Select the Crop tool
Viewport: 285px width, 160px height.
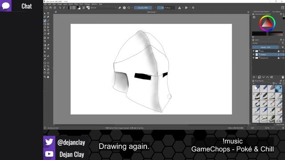point(45,41)
